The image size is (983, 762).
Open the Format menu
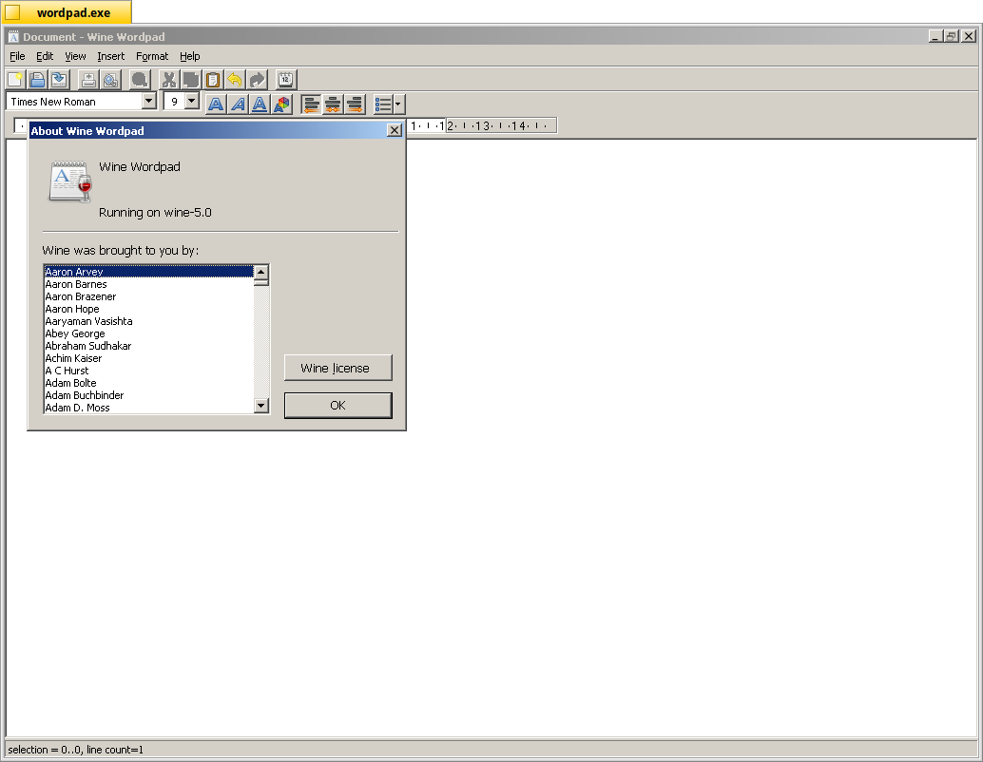152,56
